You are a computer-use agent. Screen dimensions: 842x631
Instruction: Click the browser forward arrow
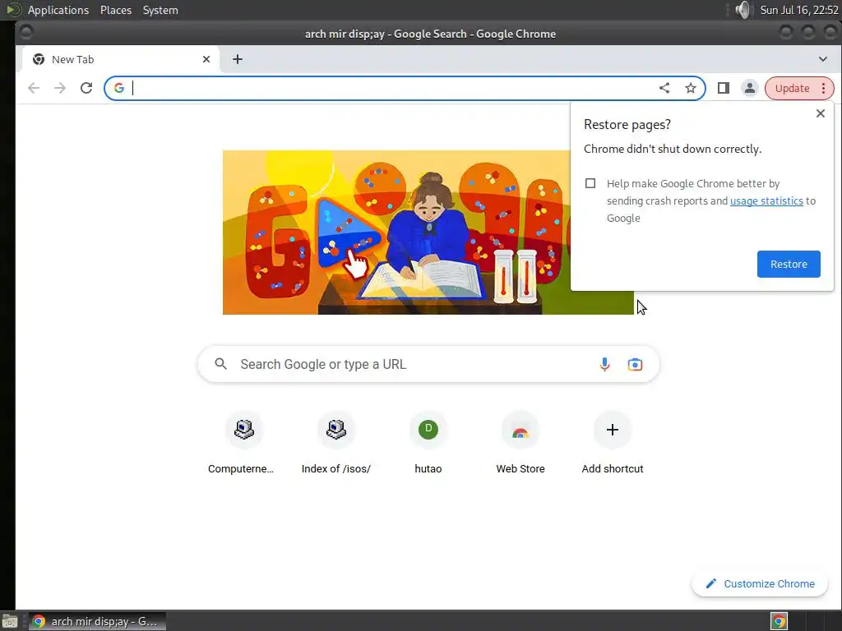click(x=59, y=88)
